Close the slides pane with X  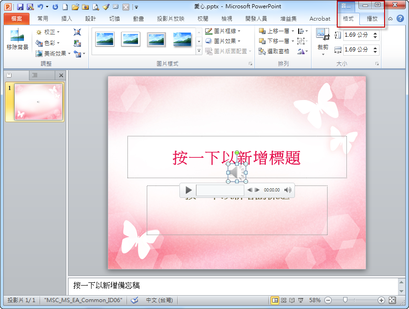point(61,75)
